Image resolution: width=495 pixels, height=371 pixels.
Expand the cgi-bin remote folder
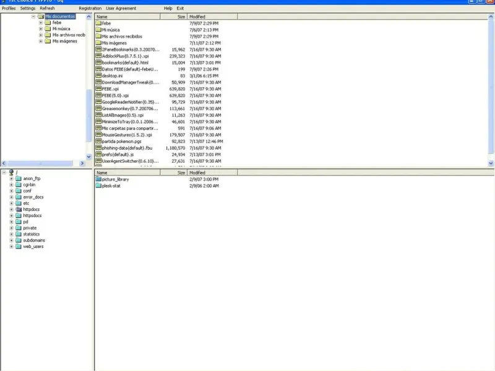(11, 185)
